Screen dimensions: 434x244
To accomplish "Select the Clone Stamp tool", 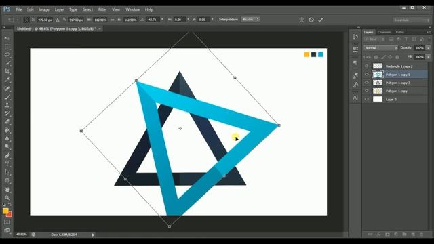I will tap(7, 105).
